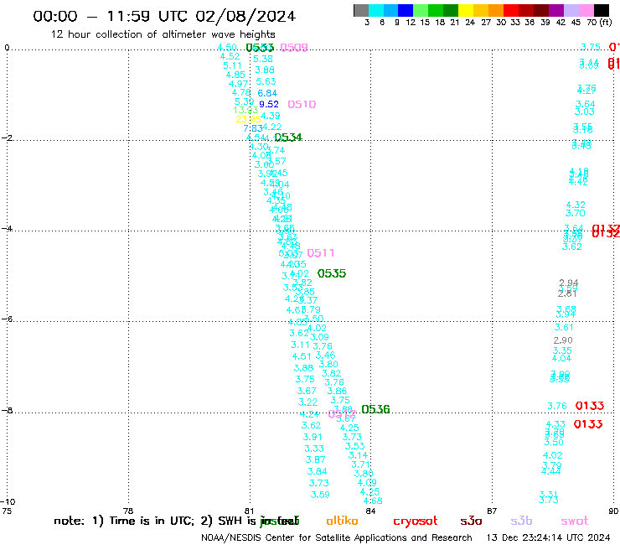Click the red 'cryosat' satellite legend label
Viewport: 620px width, 545px height.
click(416, 522)
